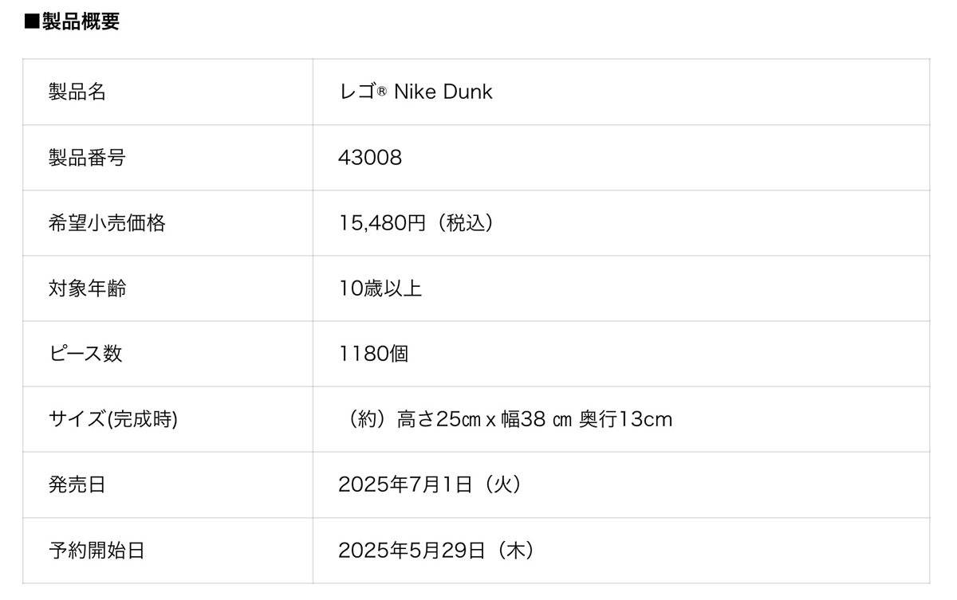
Task: Click the 高さ25cm height dimension text
Action: 439,419
